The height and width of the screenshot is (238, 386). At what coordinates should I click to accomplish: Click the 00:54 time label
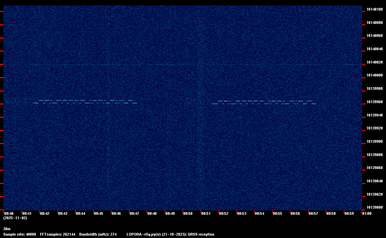point(260,213)
